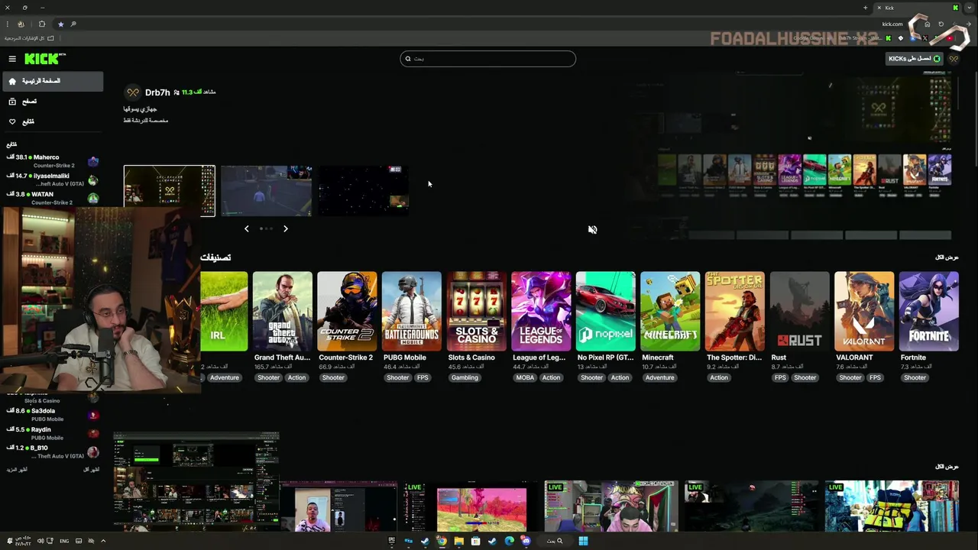Screen dimensions: 978x550
Task: Close the Kick browser tab
Action: 879,8
